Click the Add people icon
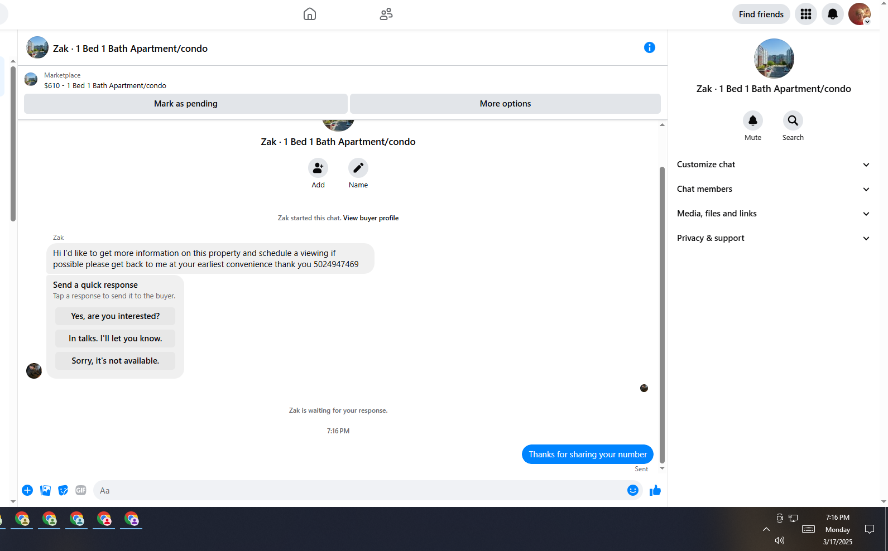 [318, 168]
